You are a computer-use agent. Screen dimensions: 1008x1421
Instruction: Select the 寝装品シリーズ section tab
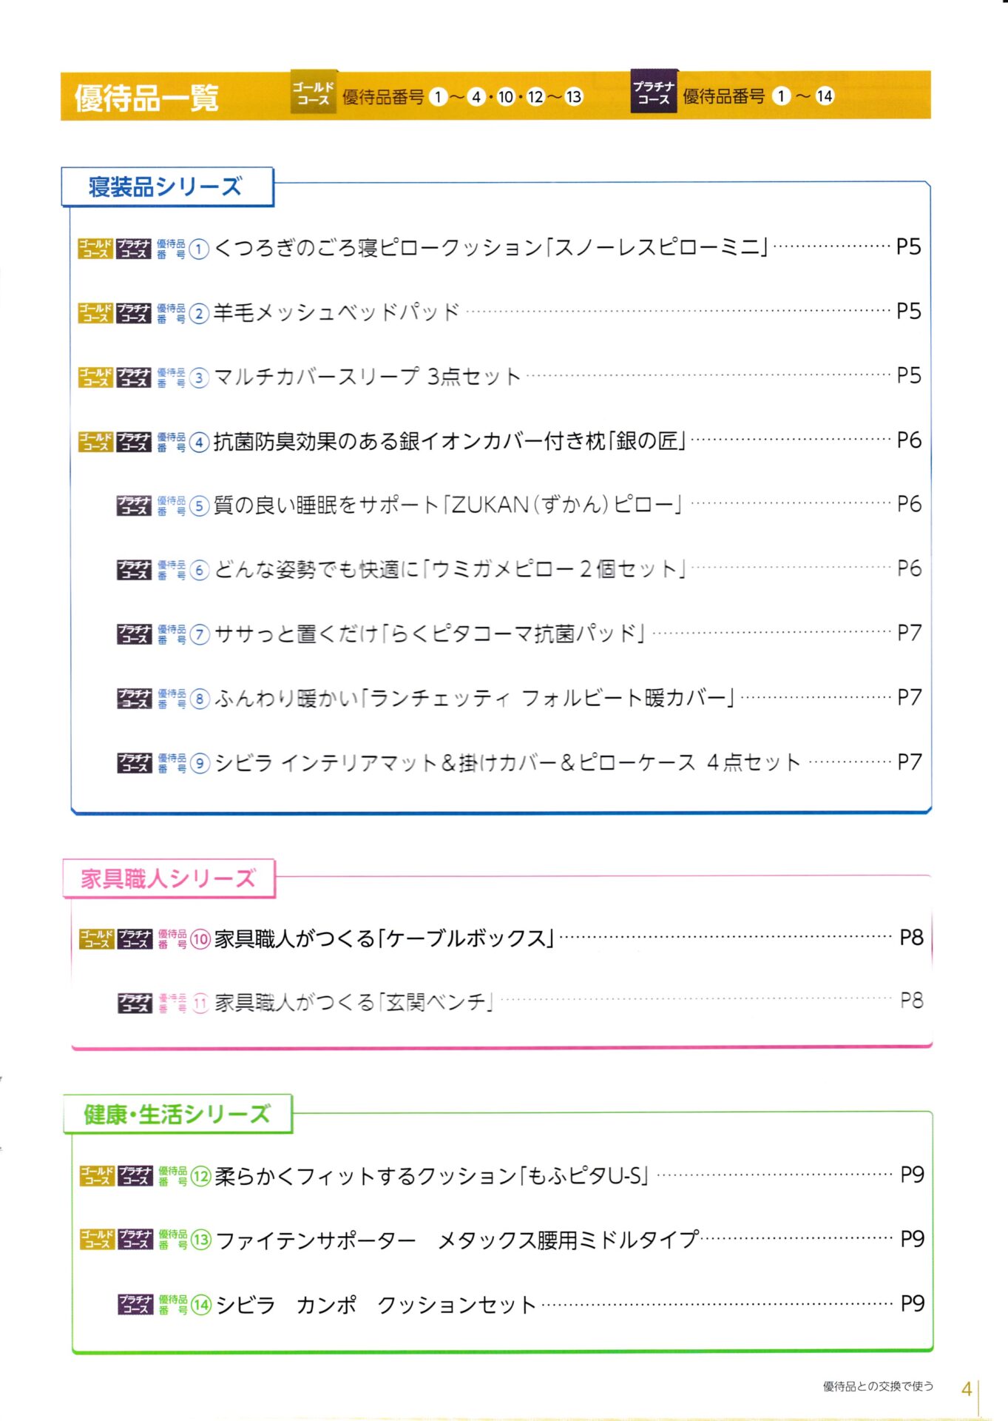(x=167, y=187)
